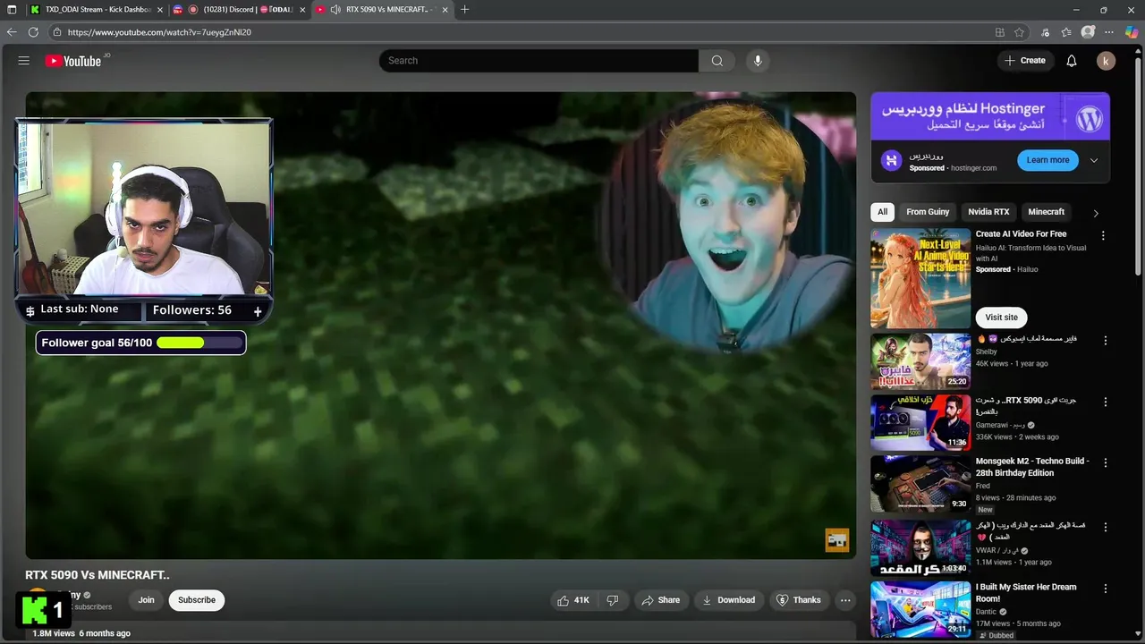Image resolution: width=1145 pixels, height=644 pixels.
Task: Open Gamerawi RTX 5090 thumbnail 11:36
Action: click(x=920, y=422)
